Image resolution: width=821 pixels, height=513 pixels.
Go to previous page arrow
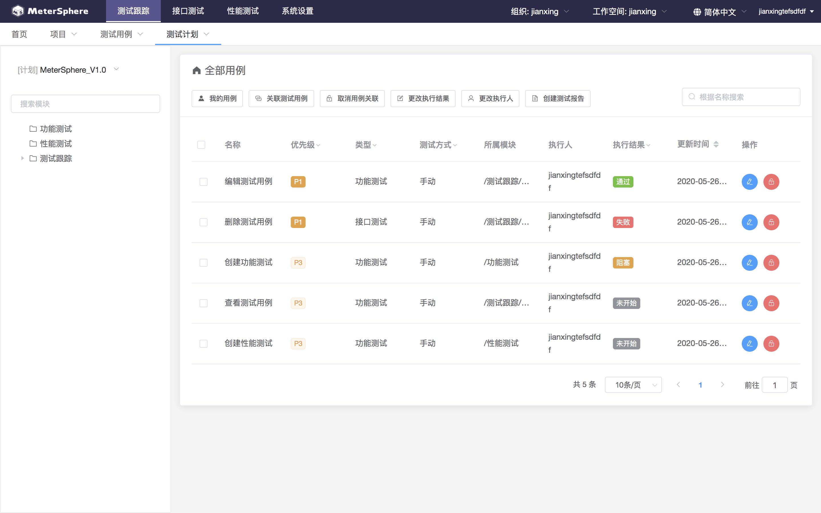point(678,384)
